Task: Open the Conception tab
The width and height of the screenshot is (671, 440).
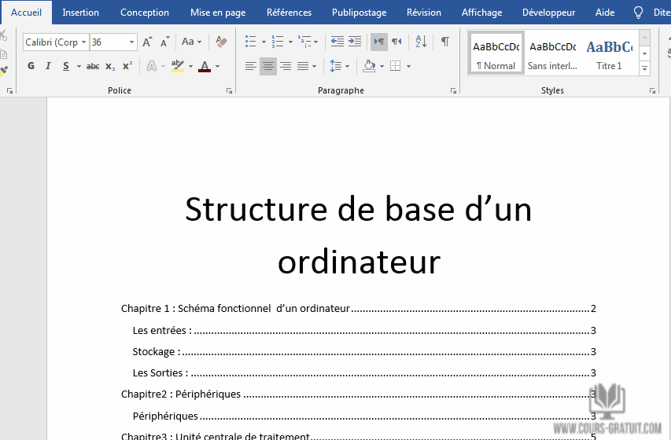Action: click(145, 13)
